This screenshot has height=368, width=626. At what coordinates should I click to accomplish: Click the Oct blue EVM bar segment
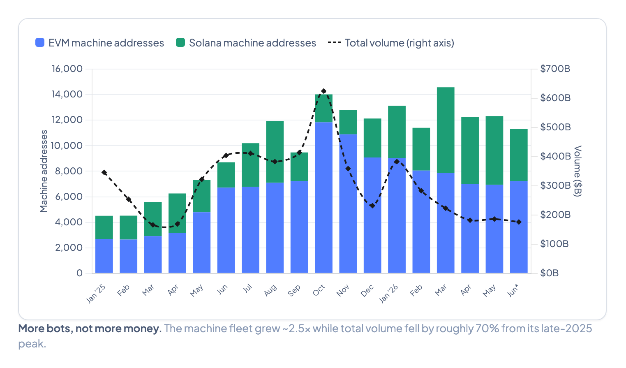324,197
